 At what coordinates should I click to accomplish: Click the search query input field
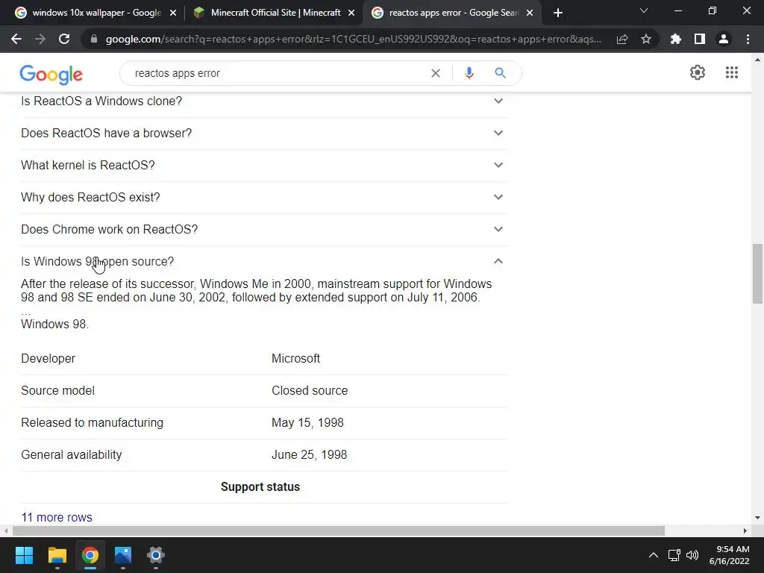278,73
